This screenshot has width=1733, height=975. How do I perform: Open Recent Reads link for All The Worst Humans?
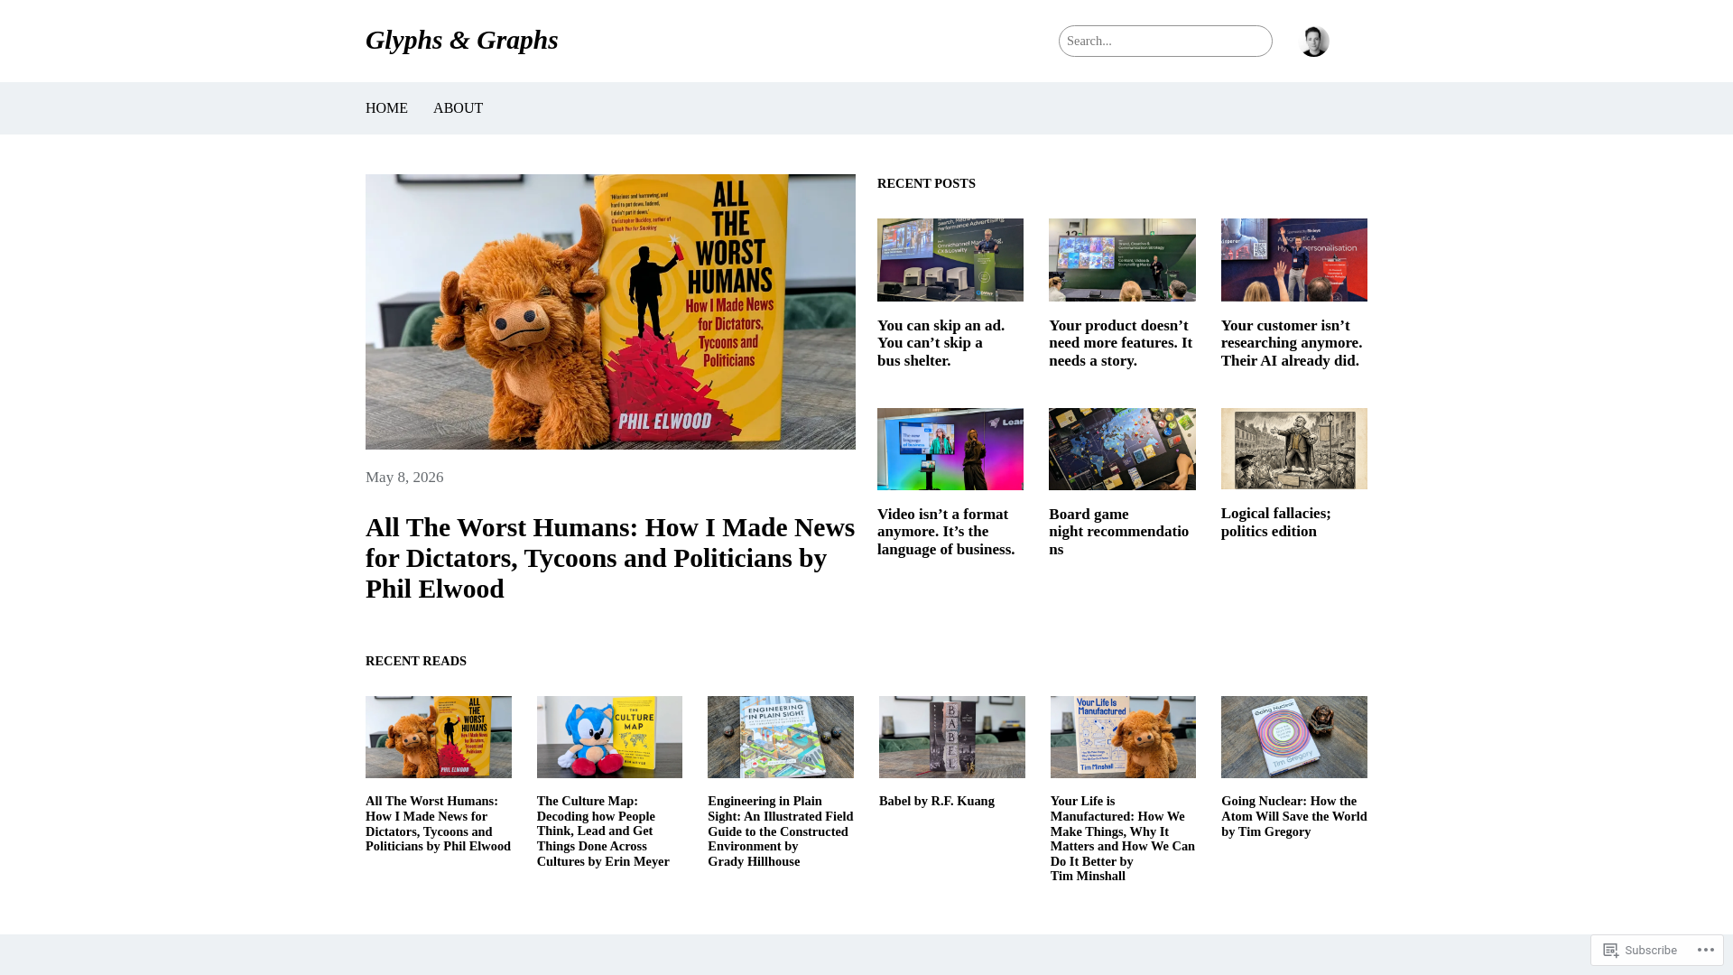[x=438, y=823]
